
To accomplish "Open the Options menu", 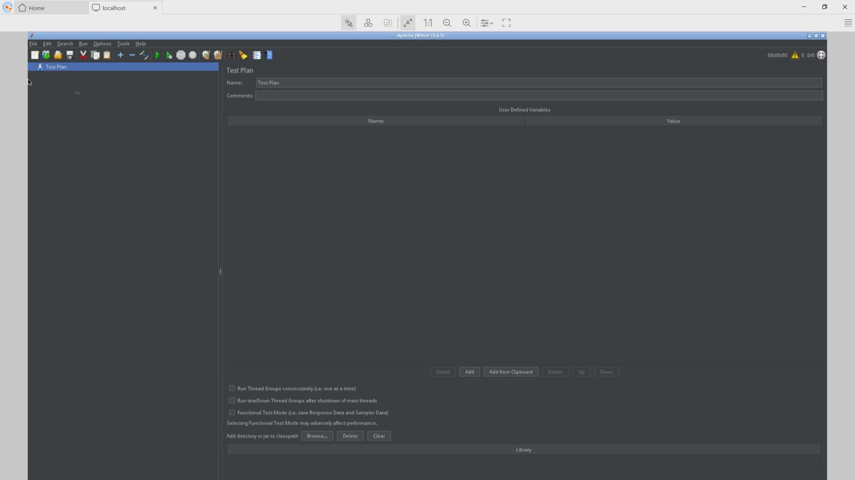I will (102, 44).
